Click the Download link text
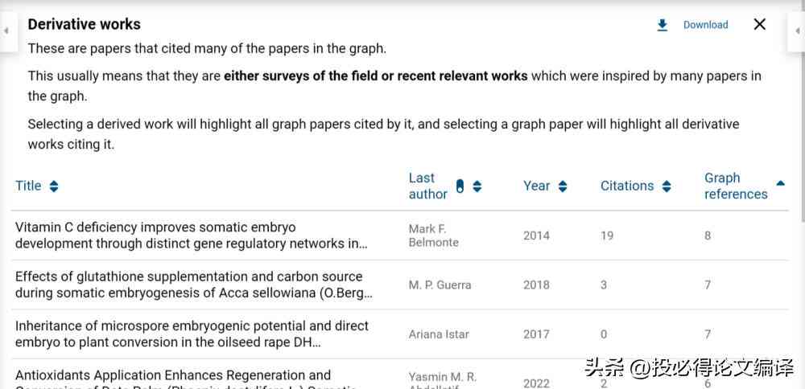Image resolution: width=805 pixels, height=389 pixels. point(705,25)
